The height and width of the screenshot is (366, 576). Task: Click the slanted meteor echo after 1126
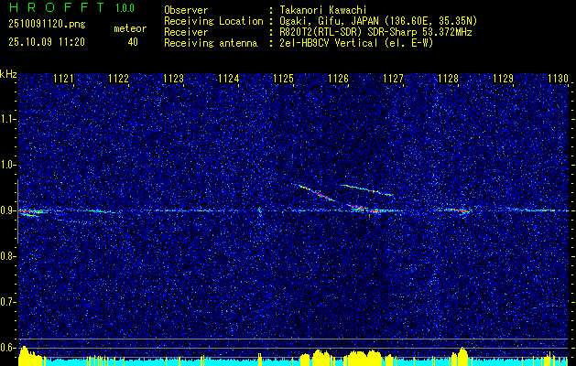[x=366, y=190]
